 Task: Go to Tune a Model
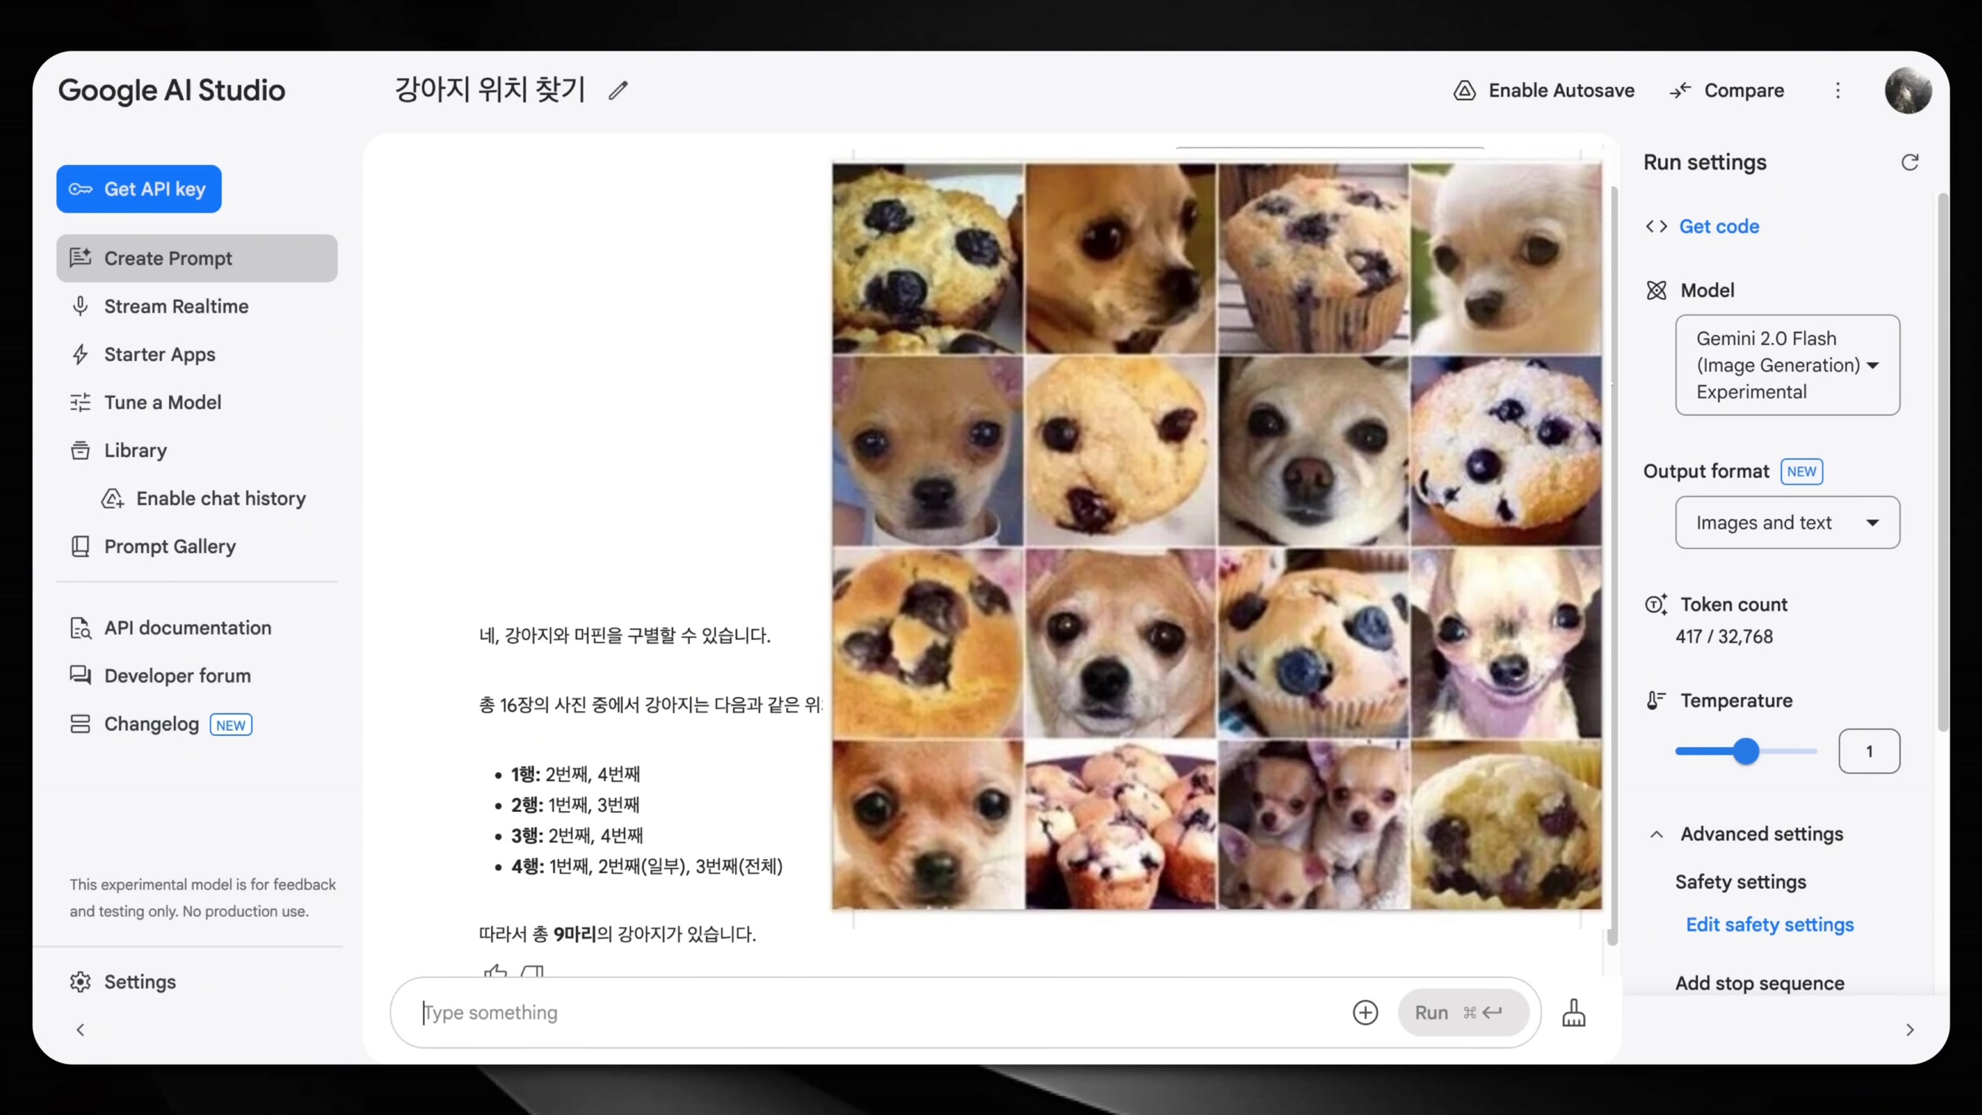pyautogui.click(x=197, y=403)
